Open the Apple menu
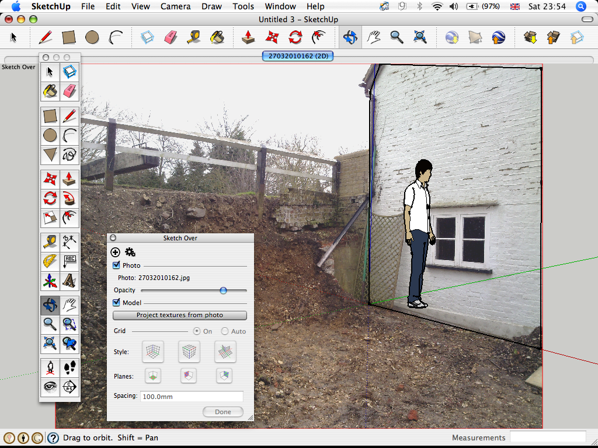598x448 pixels. [16, 6]
